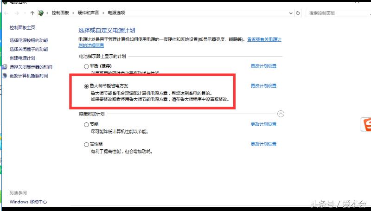
Task: Open the address bar history dropdown
Action: [291, 13]
